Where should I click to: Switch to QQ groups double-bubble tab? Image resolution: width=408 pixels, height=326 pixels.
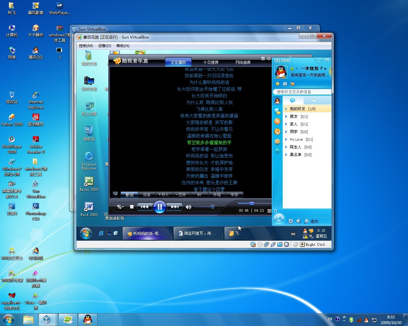point(314,101)
